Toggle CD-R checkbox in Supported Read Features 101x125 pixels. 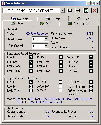(31, 57)
